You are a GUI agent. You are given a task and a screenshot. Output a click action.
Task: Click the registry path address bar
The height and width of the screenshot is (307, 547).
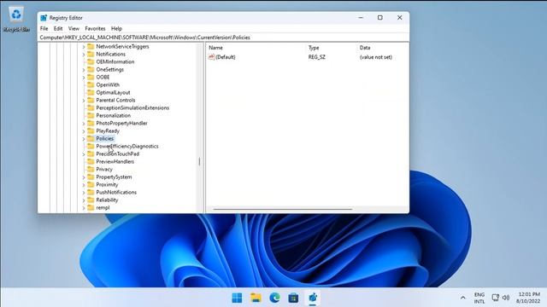[223, 38]
